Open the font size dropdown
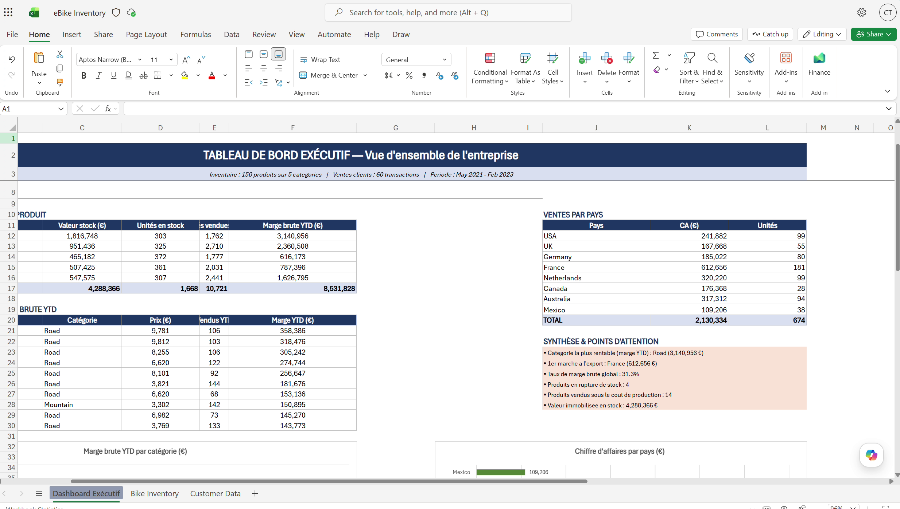 pos(171,60)
